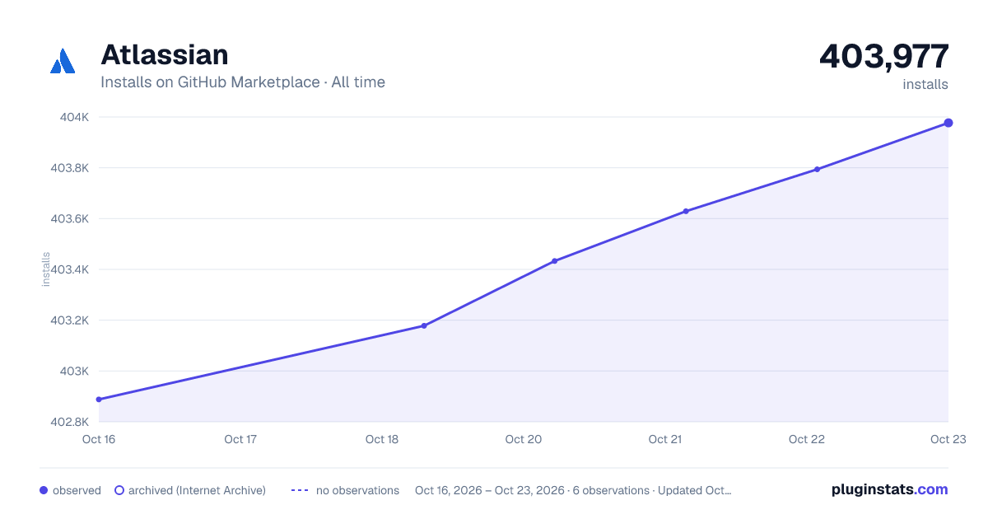Click the Oct 17 x-axis label

(240, 439)
